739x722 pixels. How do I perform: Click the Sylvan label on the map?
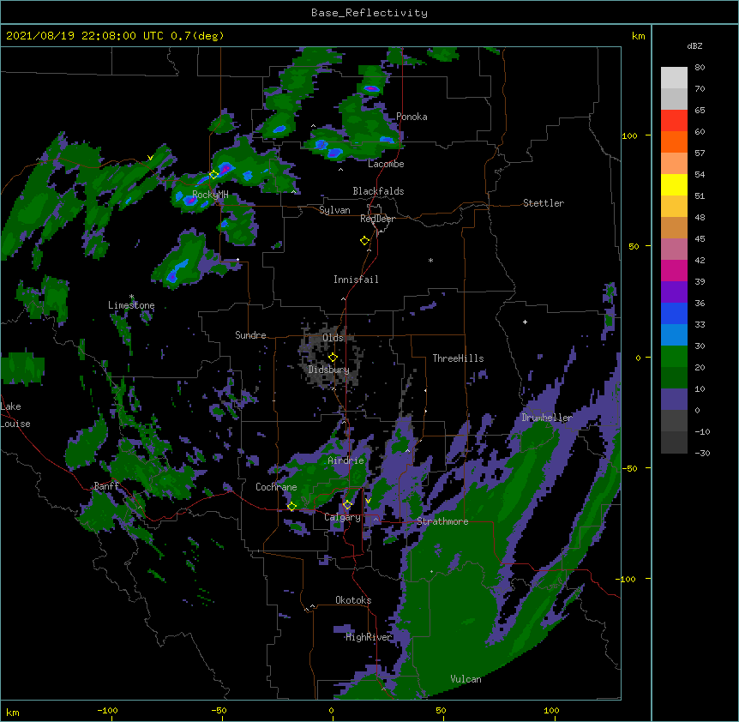(334, 210)
